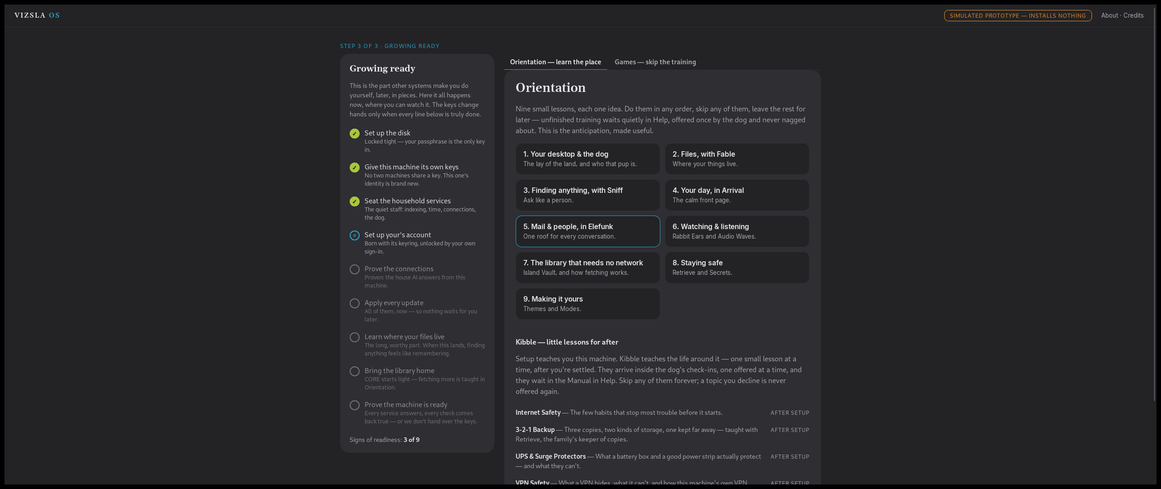Open the About link in header
Screen dimensions: 1161x489
pyautogui.click(x=1109, y=15)
